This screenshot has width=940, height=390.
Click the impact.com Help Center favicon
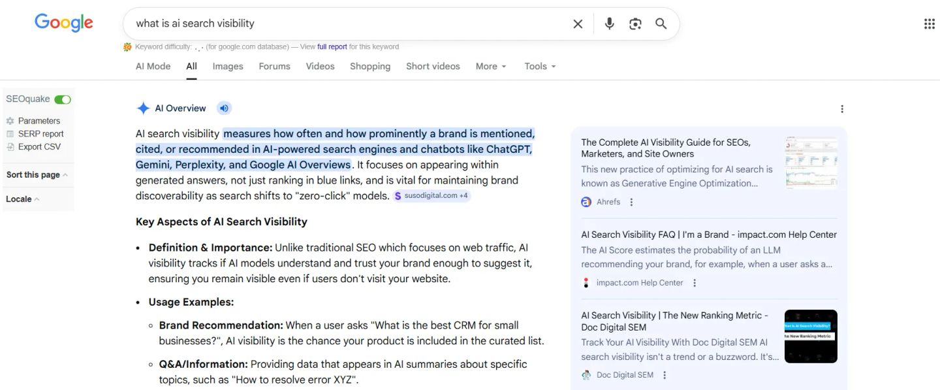(x=586, y=283)
